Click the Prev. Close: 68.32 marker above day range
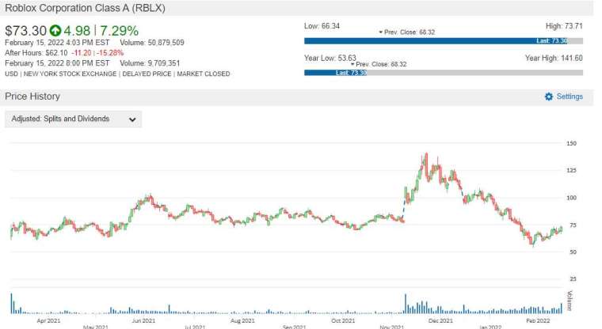 click(x=407, y=32)
